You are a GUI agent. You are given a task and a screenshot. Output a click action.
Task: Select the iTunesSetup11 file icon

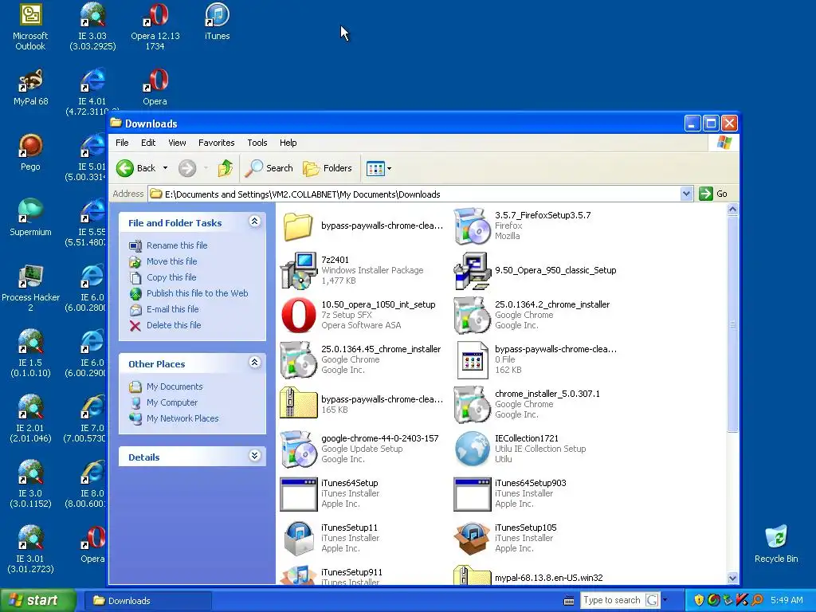click(x=298, y=538)
